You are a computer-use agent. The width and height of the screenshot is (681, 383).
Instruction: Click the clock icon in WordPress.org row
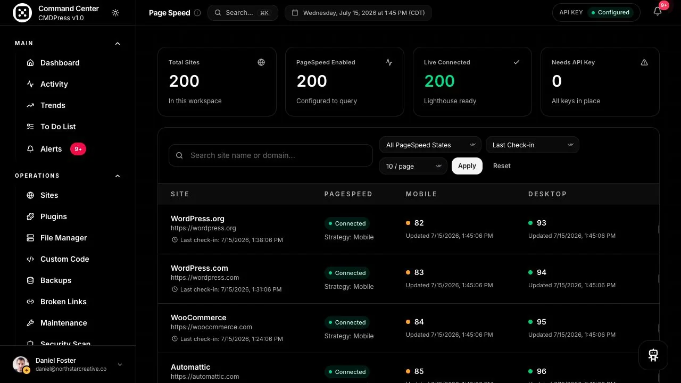click(x=175, y=240)
